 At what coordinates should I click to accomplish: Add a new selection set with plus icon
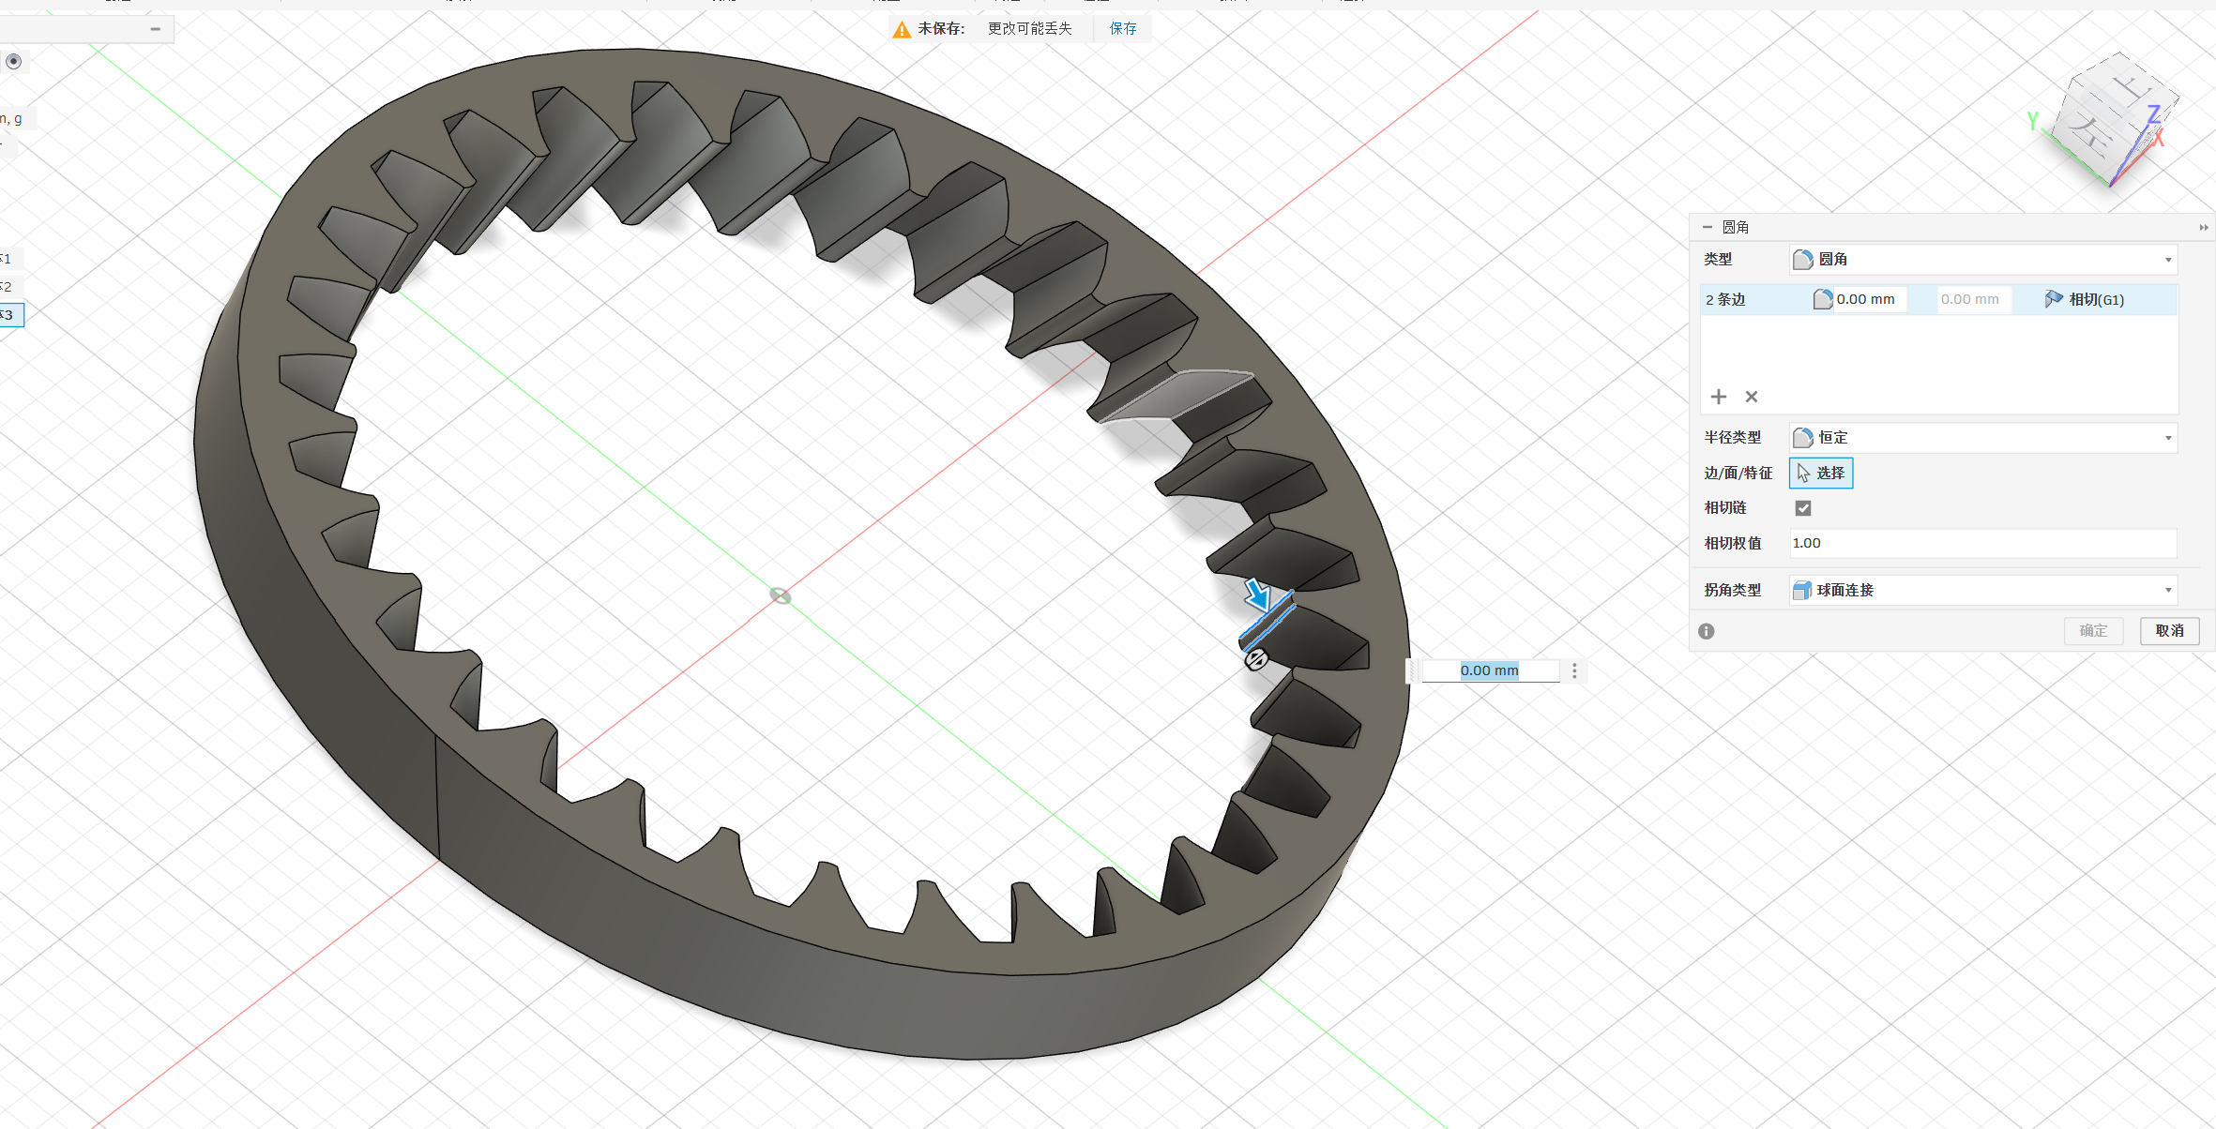(1719, 397)
